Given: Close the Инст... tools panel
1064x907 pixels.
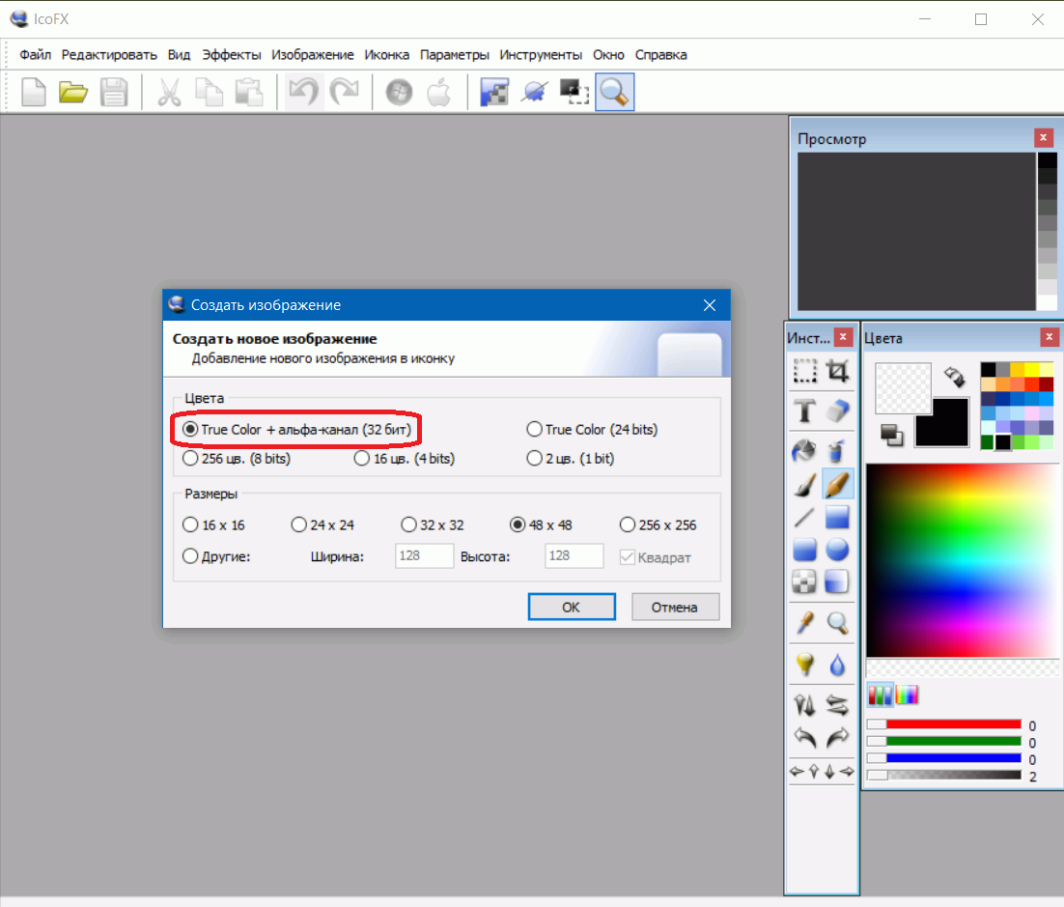Looking at the screenshot, I should pyautogui.click(x=843, y=337).
